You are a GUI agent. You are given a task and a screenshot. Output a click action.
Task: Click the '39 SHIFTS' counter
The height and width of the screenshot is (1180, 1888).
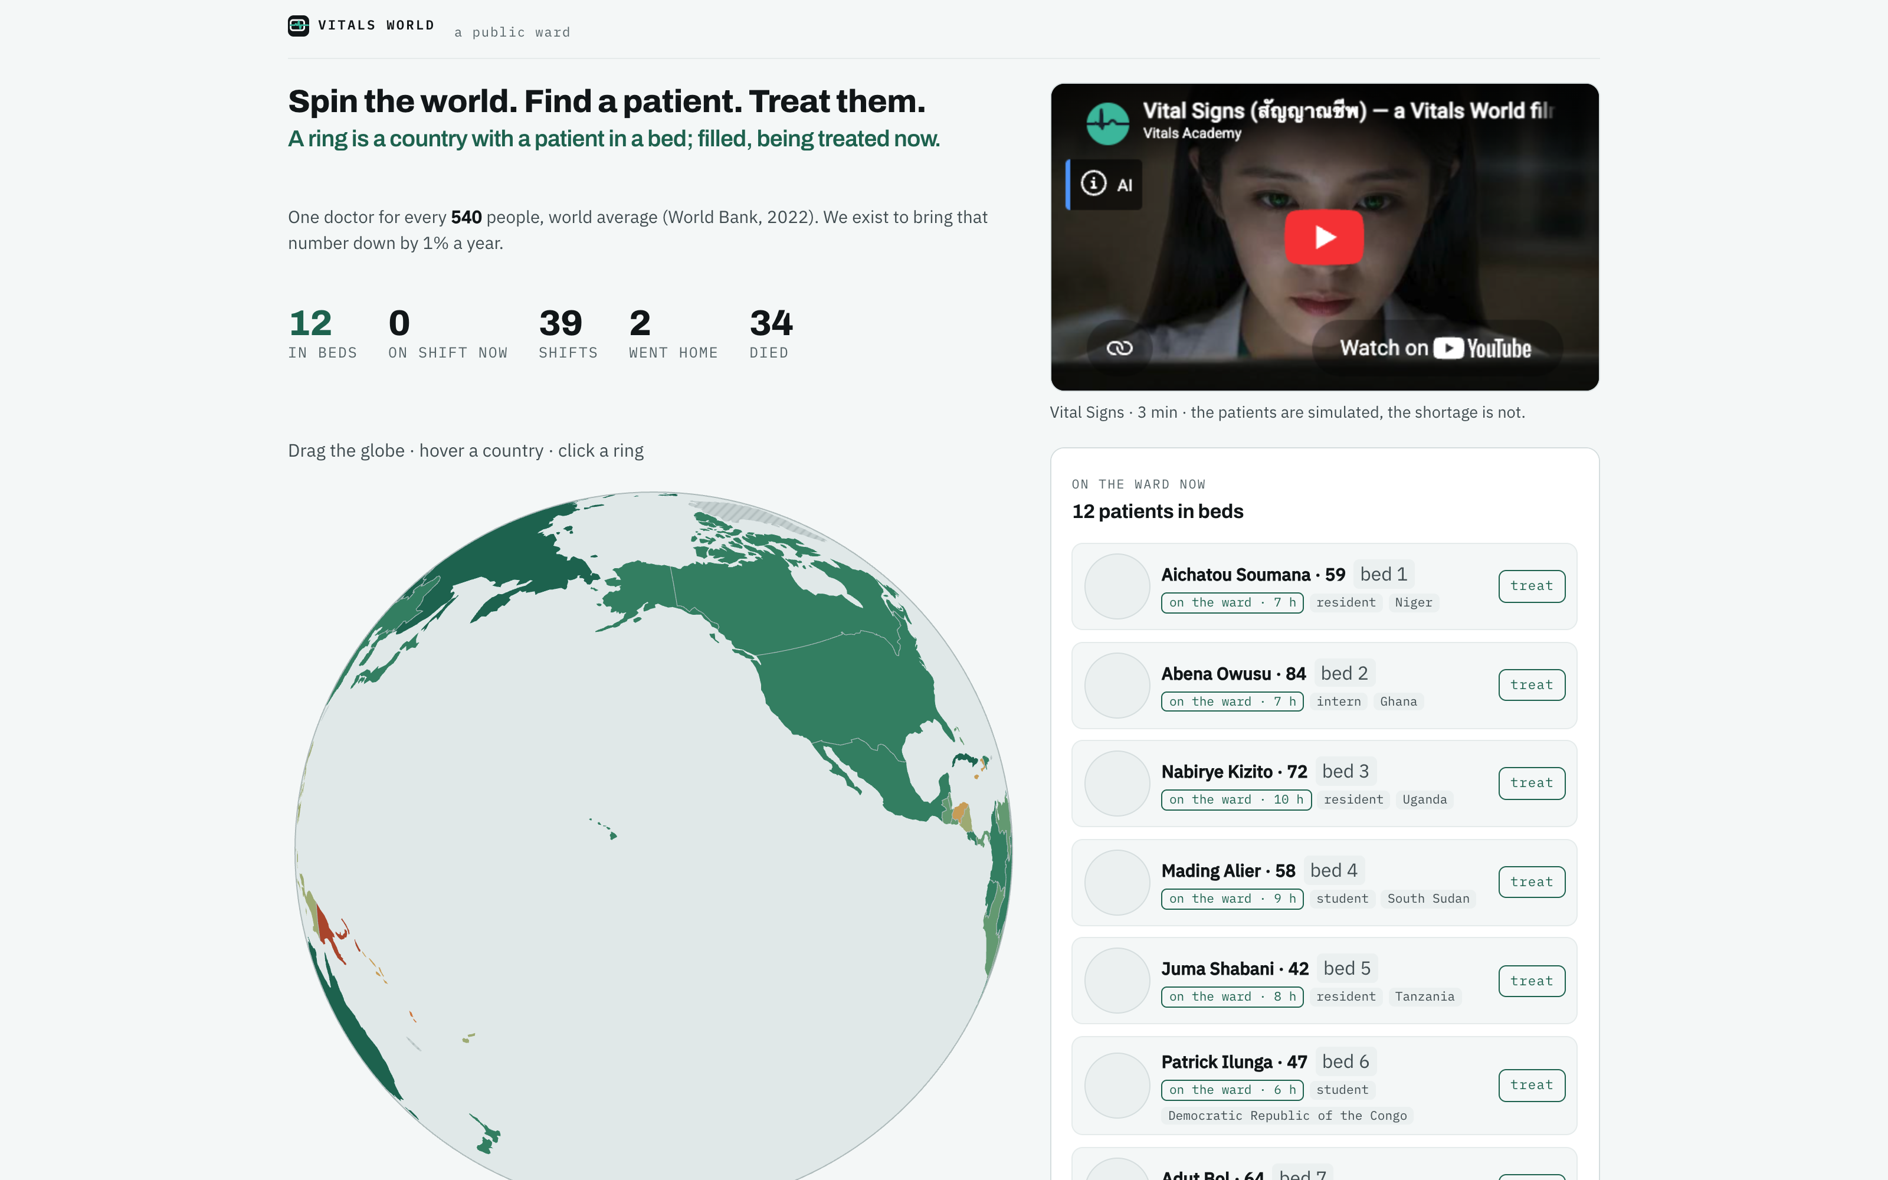(568, 334)
